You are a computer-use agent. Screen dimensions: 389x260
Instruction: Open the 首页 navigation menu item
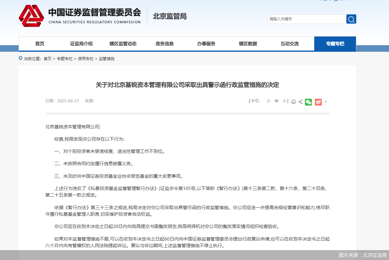click(x=39, y=44)
